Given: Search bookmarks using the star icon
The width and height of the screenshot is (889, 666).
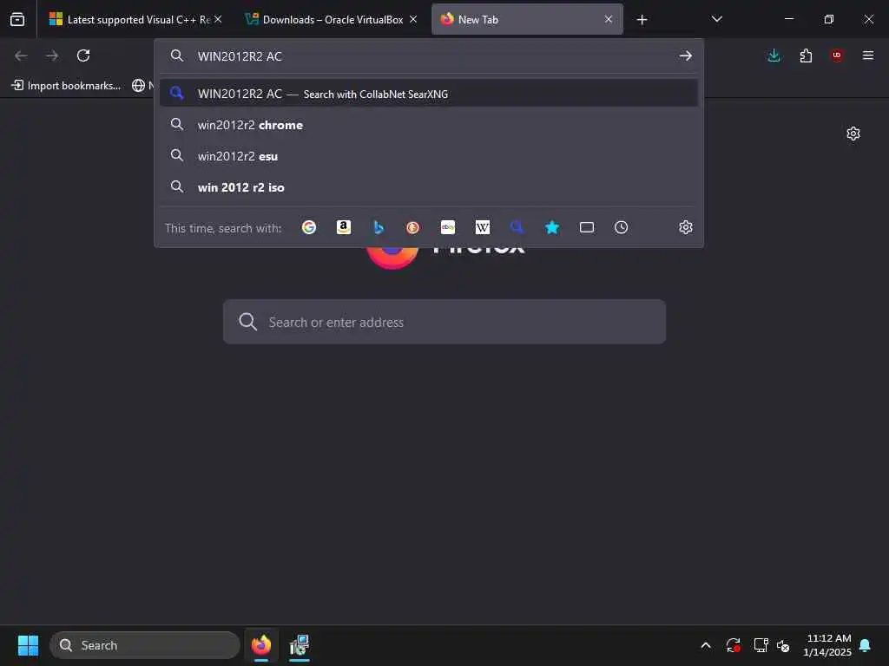Looking at the screenshot, I should tap(551, 227).
